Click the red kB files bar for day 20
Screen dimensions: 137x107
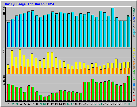point(83,91)
